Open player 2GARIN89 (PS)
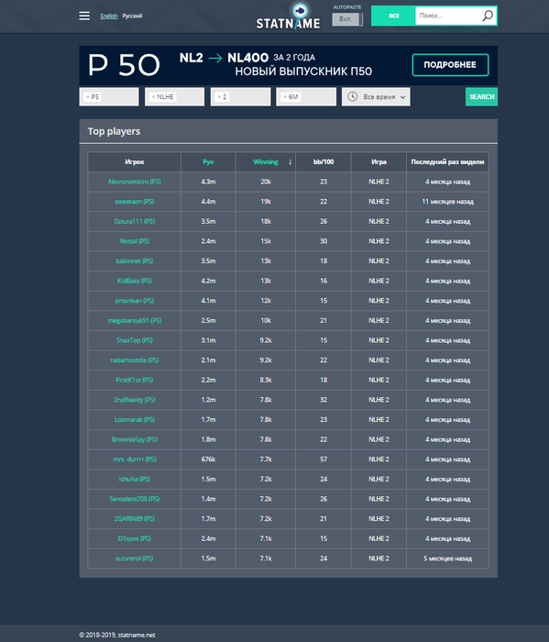 [x=134, y=519]
